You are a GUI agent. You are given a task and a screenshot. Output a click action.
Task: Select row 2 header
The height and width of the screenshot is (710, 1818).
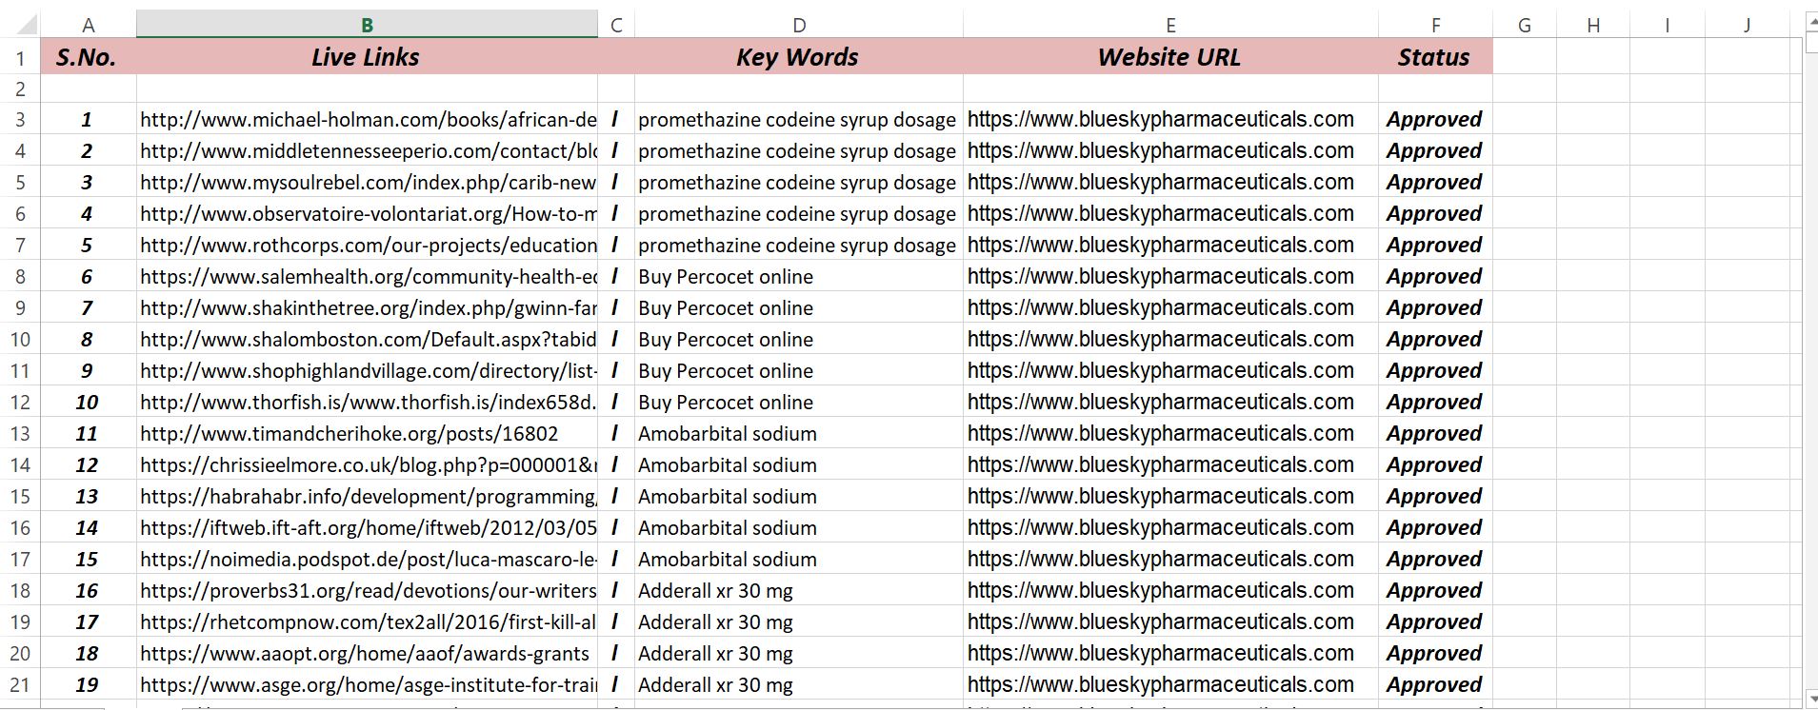[x=20, y=89]
